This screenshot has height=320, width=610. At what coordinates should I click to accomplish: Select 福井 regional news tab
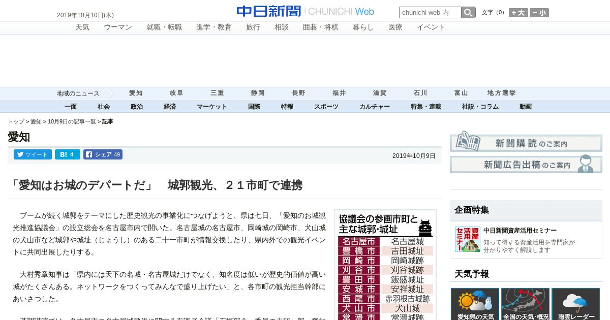coord(339,93)
